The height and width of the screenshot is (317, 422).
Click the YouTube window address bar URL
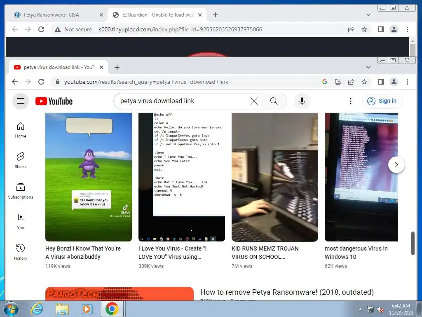pos(146,82)
